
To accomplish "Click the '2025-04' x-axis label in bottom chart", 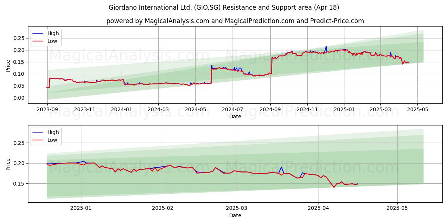I will coord(318,209).
